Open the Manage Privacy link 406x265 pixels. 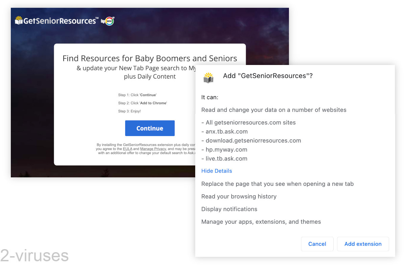click(153, 149)
